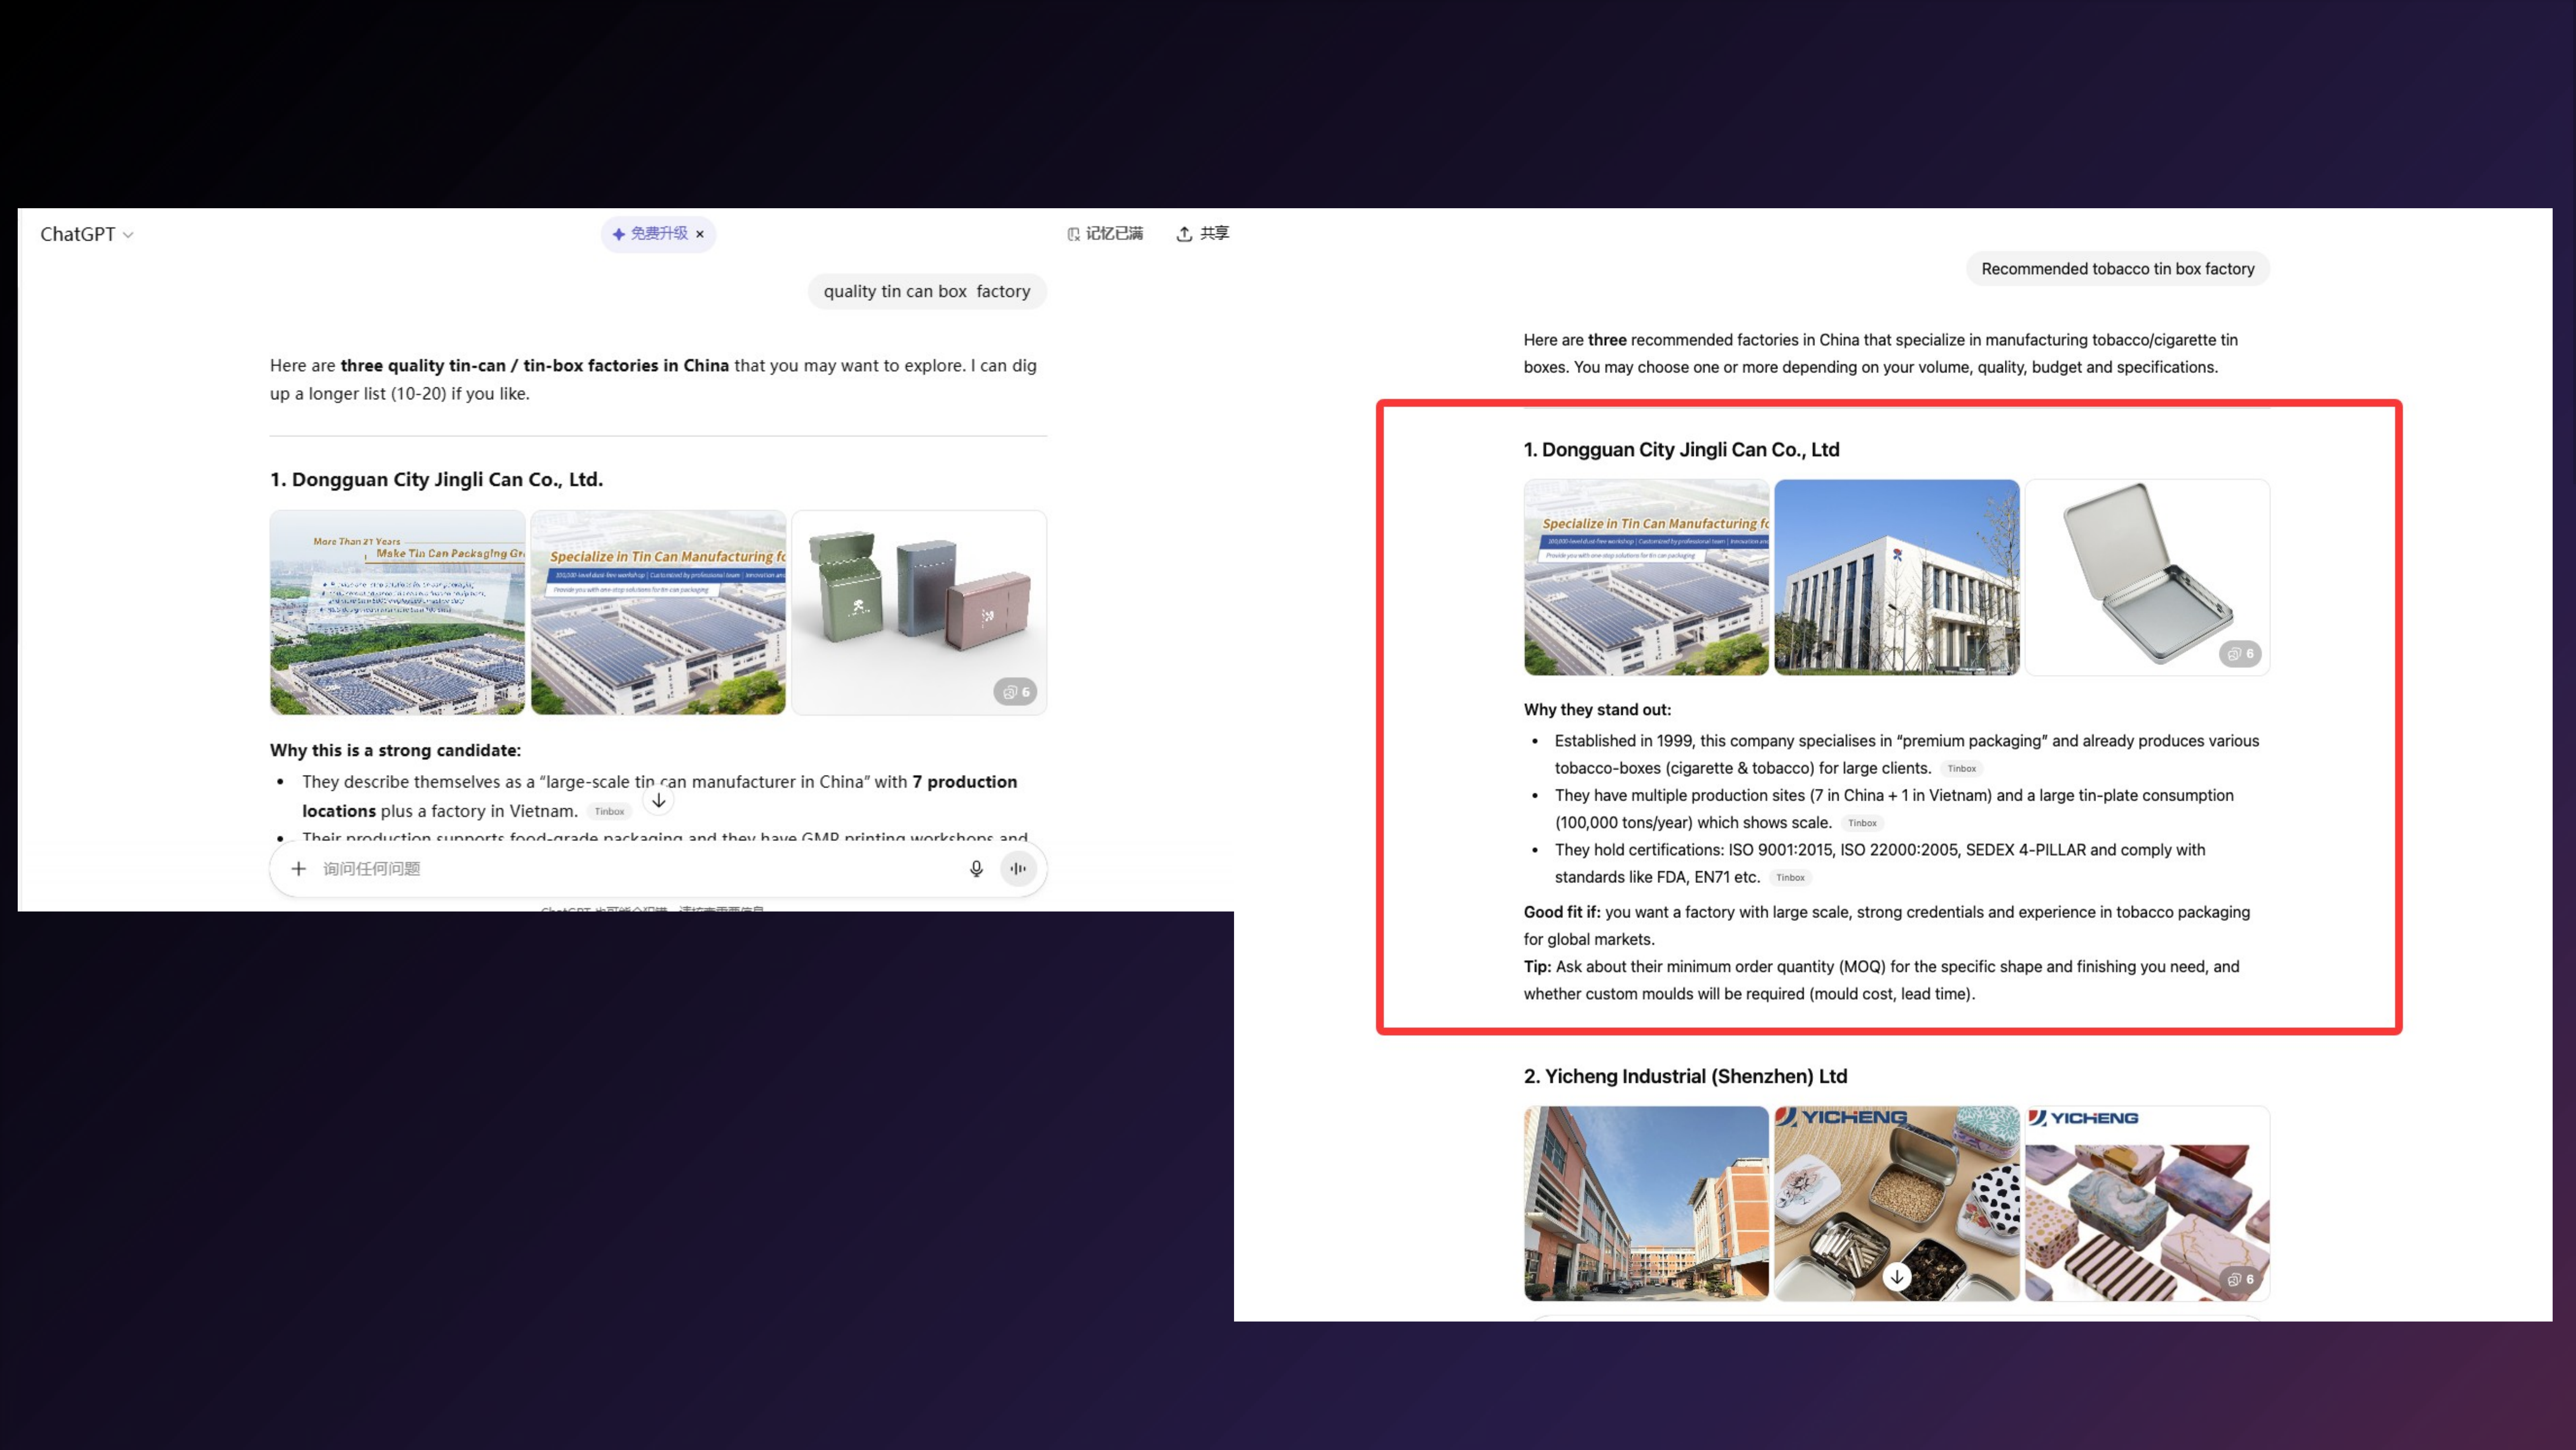Viewport: 2576px width, 1450px height.
Task: Open Yicheng factory exterior thumbnail
Action: [x=1646, y=1203]
